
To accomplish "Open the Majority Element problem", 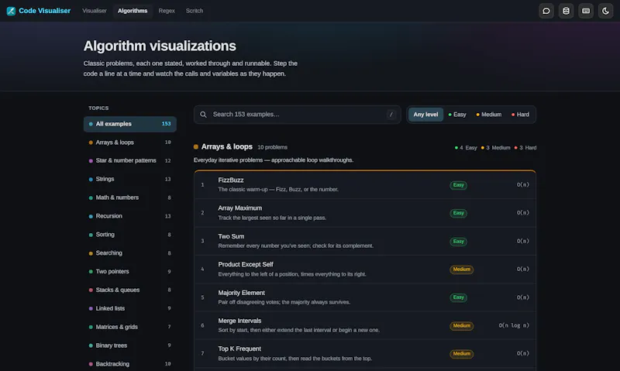I will 365,297.
